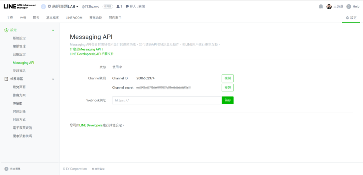Click the LINE Official Account Manager logo
363x175 pixels.
point(20,6)
